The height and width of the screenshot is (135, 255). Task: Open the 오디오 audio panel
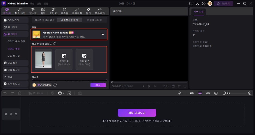click(53, 11)
